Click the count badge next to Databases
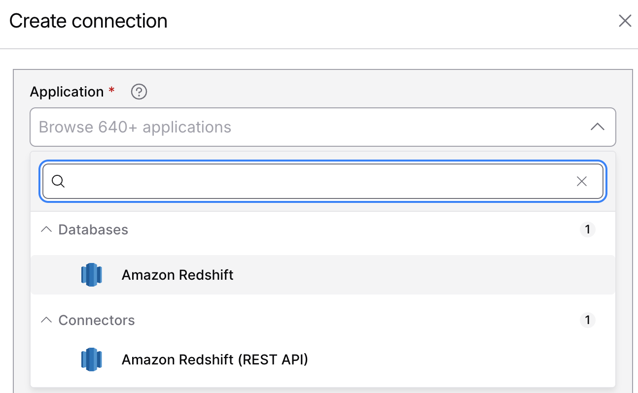Viewport: 638px width, 393px height. tap(587, 229)
